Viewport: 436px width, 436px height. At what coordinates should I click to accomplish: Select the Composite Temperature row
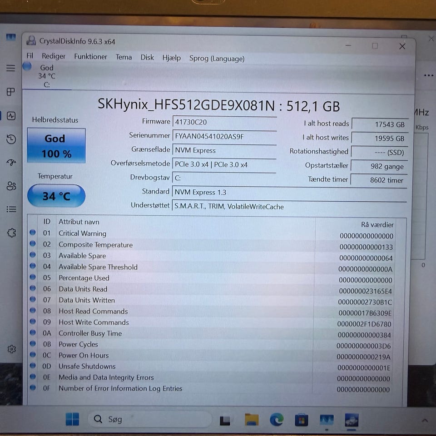coord(213,245)
